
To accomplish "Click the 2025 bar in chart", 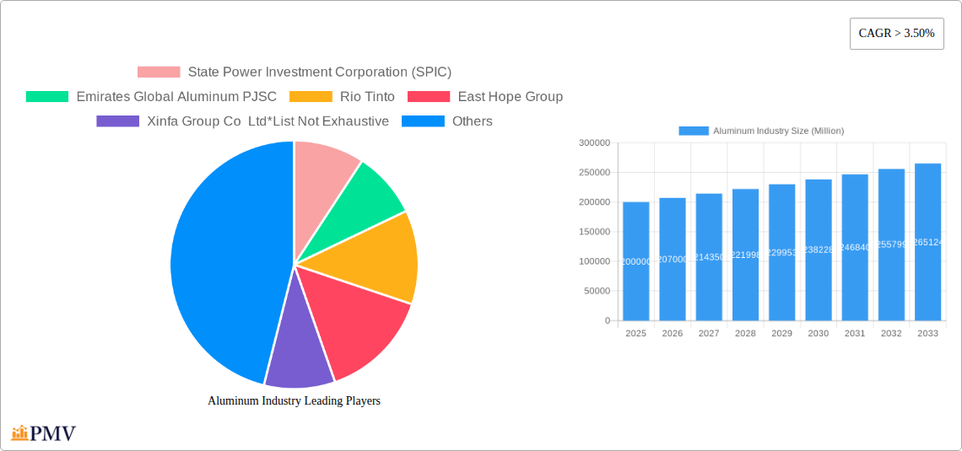I will coord(635,261).
